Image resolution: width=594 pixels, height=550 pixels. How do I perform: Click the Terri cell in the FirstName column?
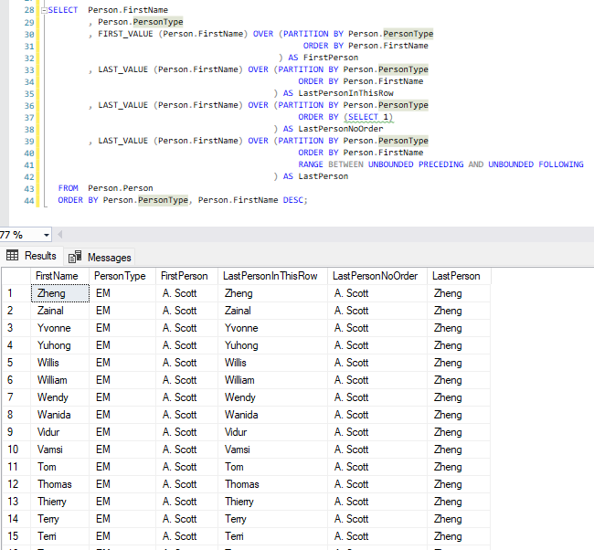[x=60, y=536]
